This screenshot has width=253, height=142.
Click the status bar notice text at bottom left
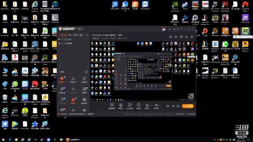[x=77, y=114]
